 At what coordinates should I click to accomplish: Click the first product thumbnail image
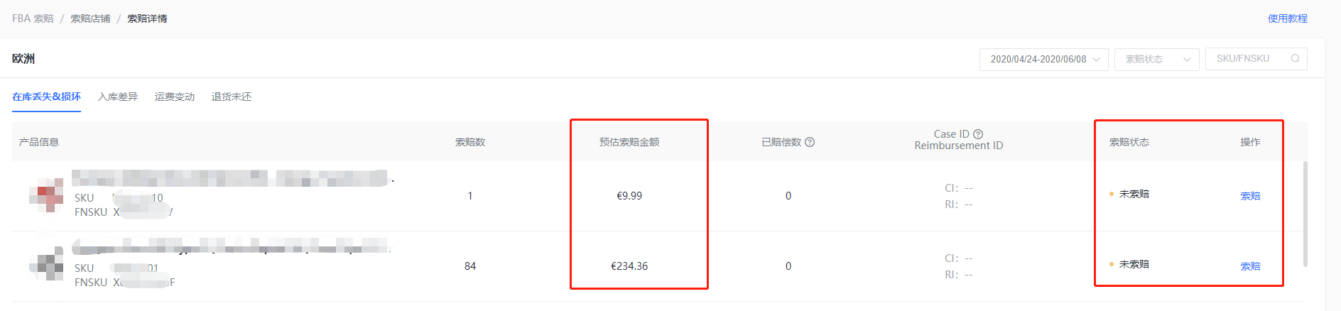coord(46,195)
